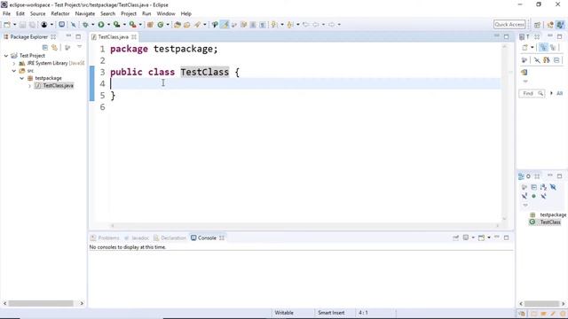Open the Navigate menu
Screen dimensions: 568x319
pyautogui.click(x=85, y=14)
